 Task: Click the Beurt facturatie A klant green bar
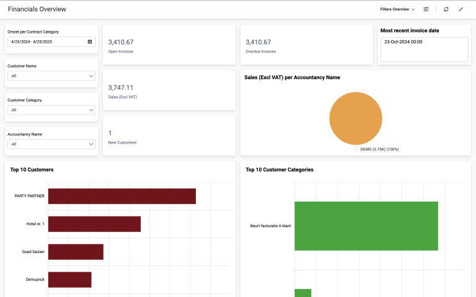[366, 226]
